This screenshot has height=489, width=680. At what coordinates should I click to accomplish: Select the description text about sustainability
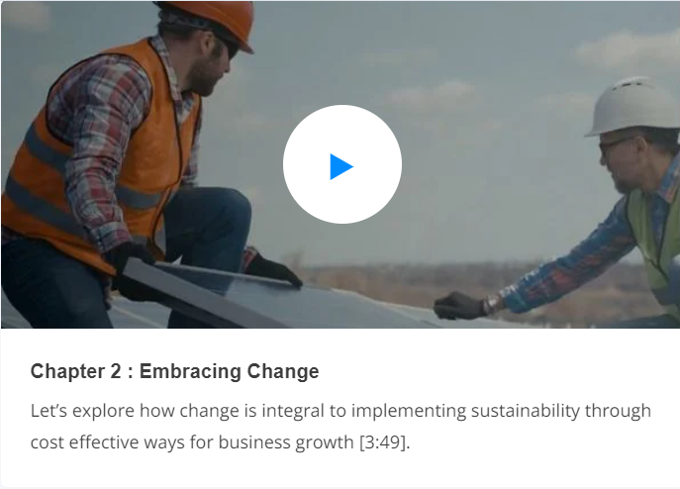(x=340, y=426)
